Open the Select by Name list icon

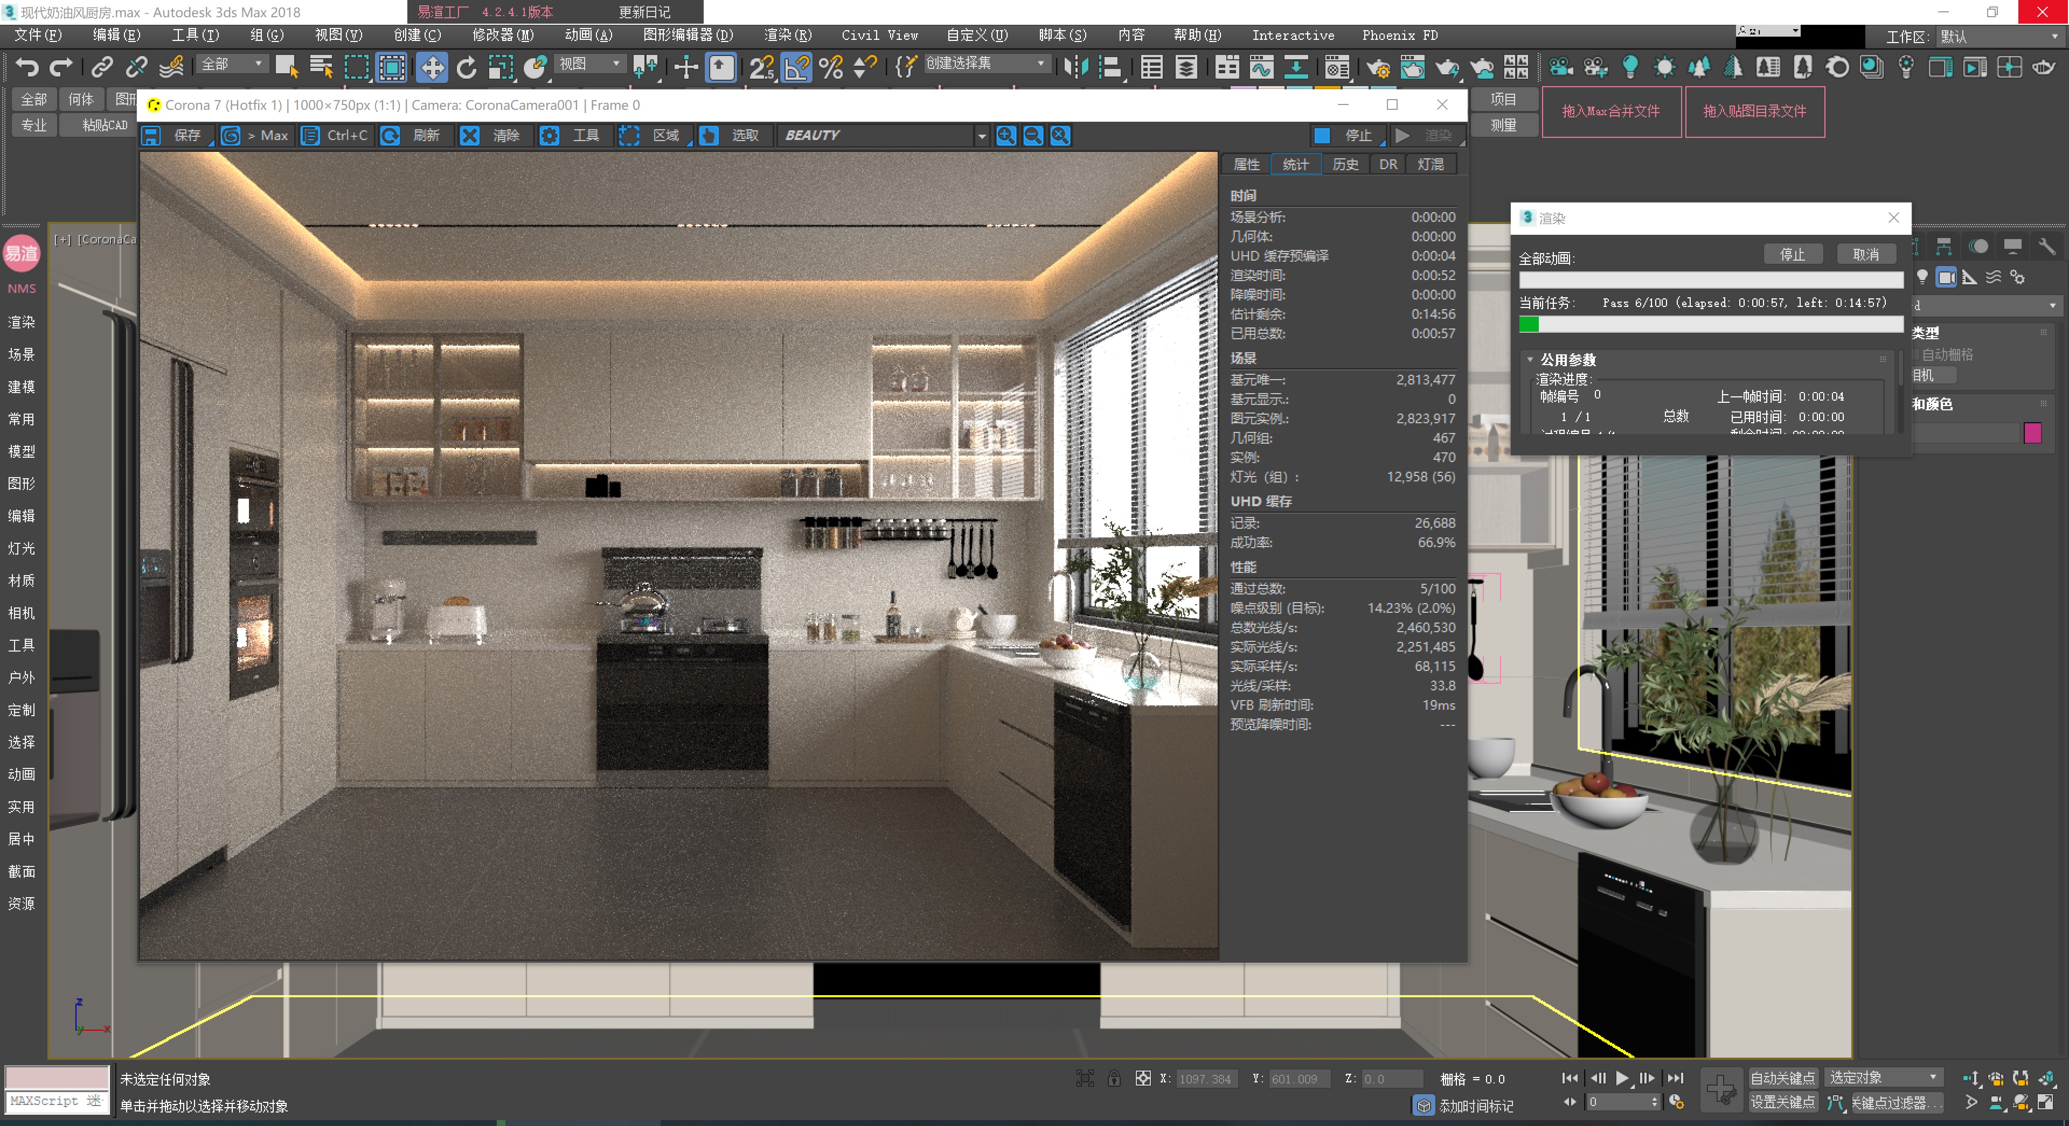[321, 67]
